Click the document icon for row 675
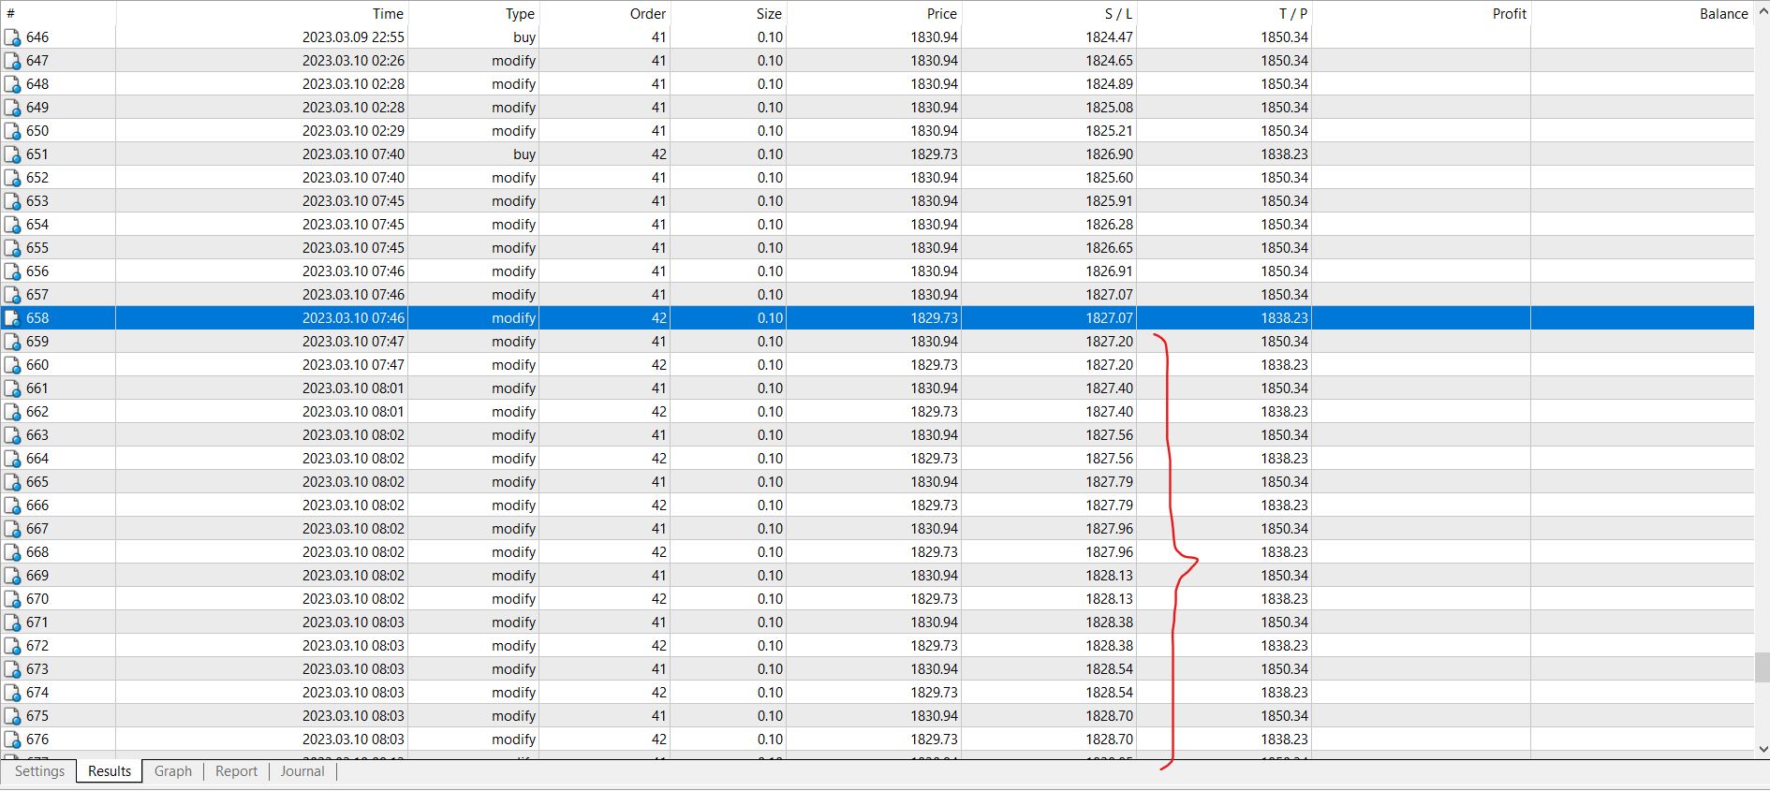Viewport: 1770px width, 791px height. coord(12,716)
